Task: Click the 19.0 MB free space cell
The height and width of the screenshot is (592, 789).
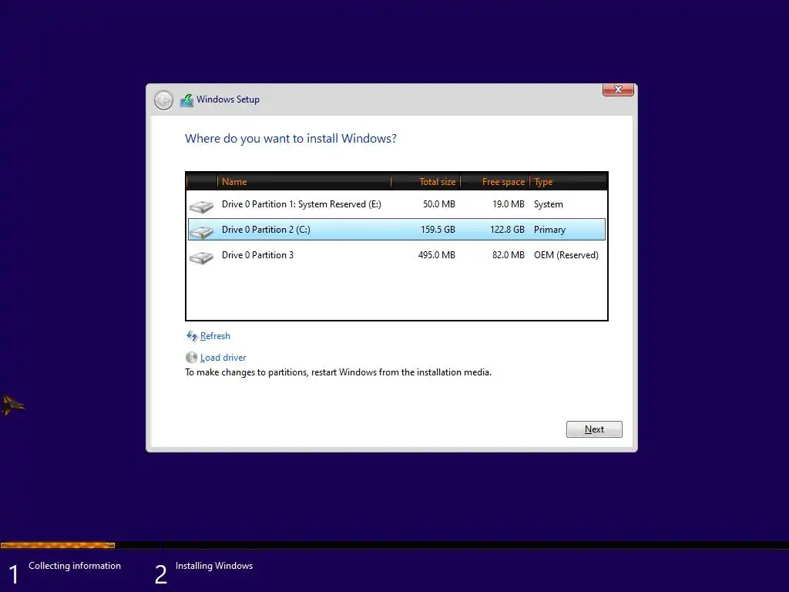Action: point(509,204)
